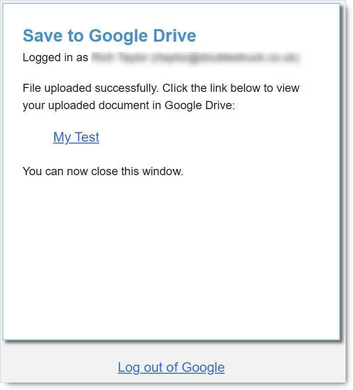Click the blurred email address in parentheses

coord(225,58)
